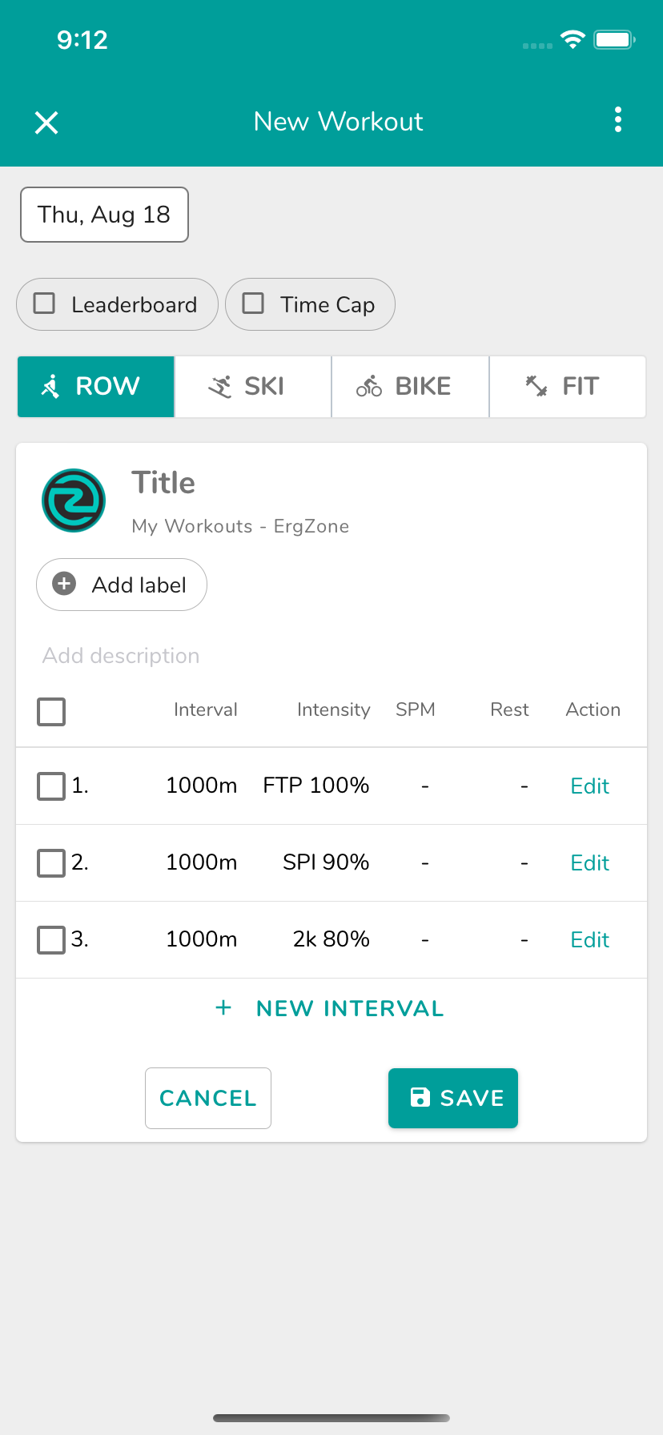Tap the cyclist icon
The image size is (663, 1435).
coord(369,387)
